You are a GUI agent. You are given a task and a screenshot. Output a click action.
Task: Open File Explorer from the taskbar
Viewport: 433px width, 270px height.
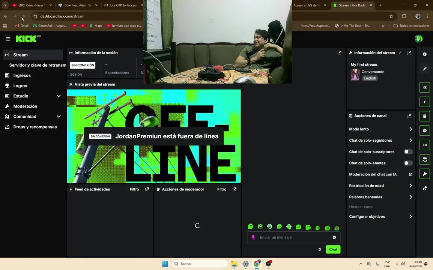234,264
